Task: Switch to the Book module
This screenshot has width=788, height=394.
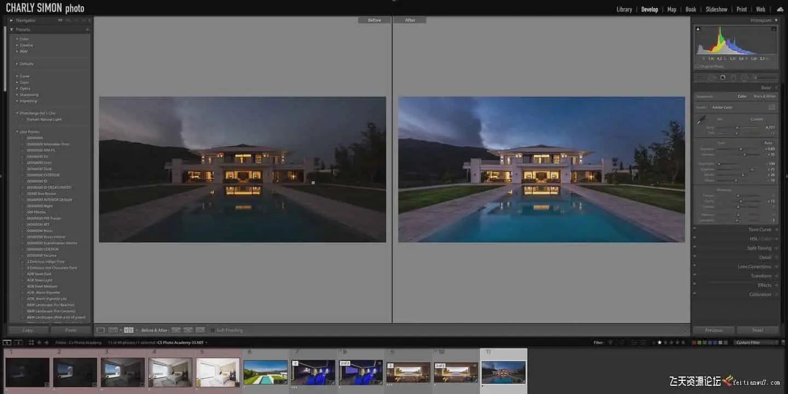Action: pos(691,9)
